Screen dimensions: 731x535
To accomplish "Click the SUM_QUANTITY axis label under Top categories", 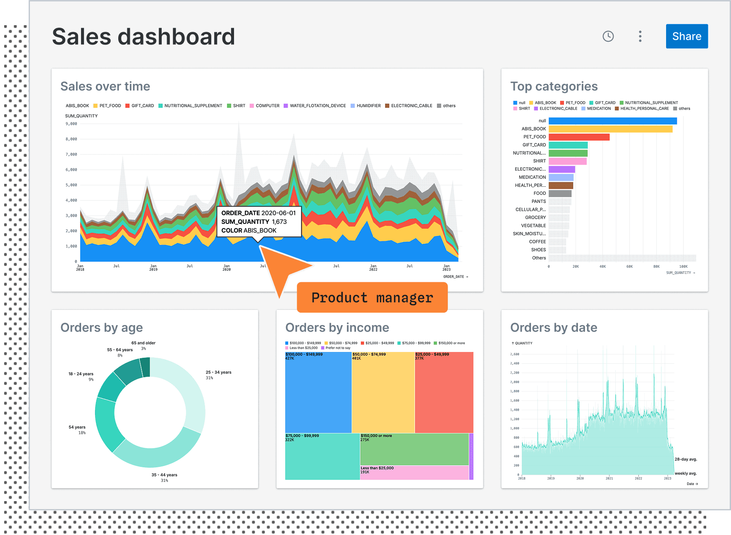I will [680, 273].
